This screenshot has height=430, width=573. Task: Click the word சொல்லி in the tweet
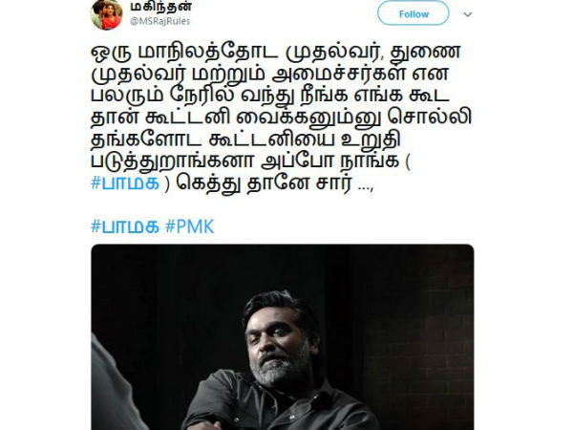(430, 117)
